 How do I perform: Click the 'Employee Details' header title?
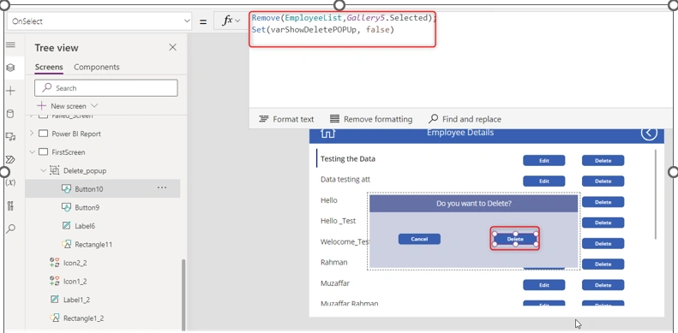[460, 132]
